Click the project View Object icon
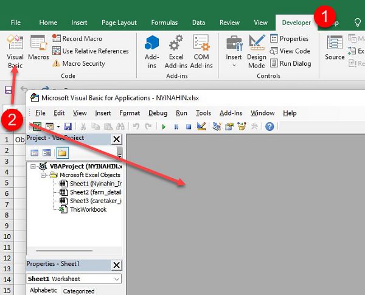365x295 pixels. (x=47, y=153)
